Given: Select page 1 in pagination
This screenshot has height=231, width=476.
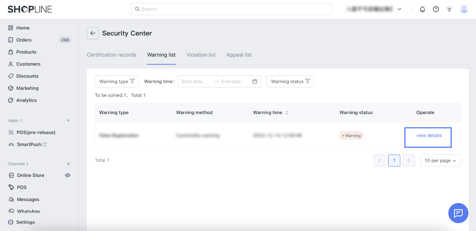Looking at the screenshot, I should point(394,161).
